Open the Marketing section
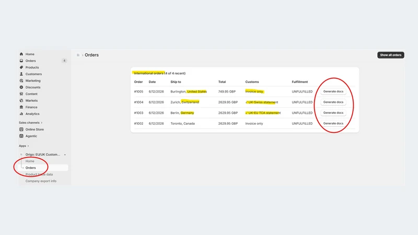418x235 pixels. click(33, 81)
